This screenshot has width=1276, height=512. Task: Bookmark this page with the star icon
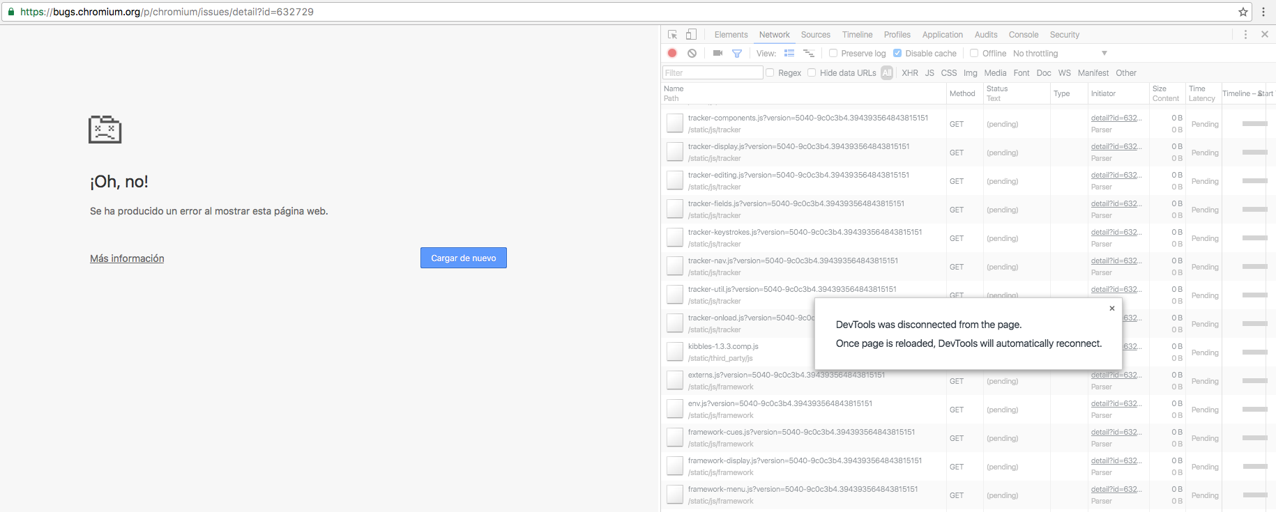coord(1243,12)
